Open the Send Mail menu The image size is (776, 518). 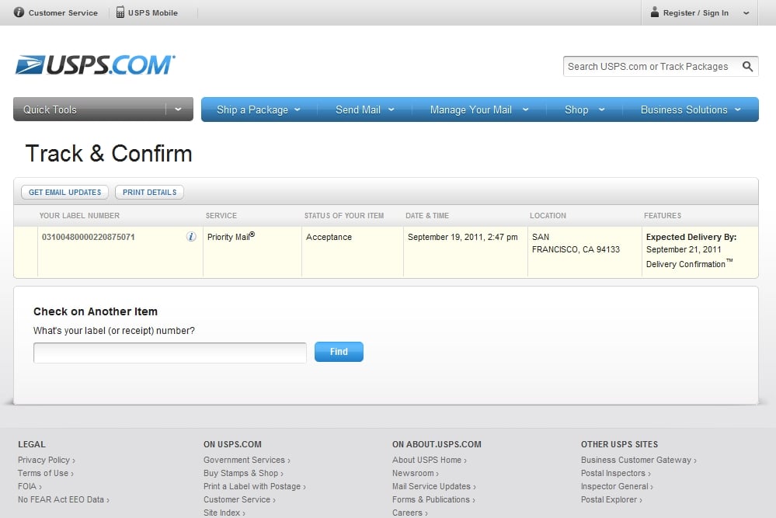[364, 110]
